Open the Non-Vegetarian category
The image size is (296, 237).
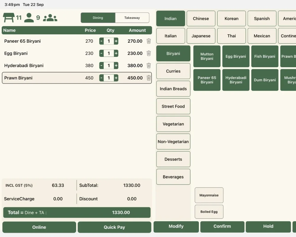click(173, 142)
